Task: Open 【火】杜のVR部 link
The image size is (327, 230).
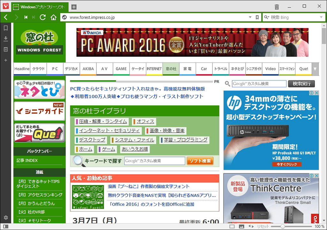Action: (31, 212)
